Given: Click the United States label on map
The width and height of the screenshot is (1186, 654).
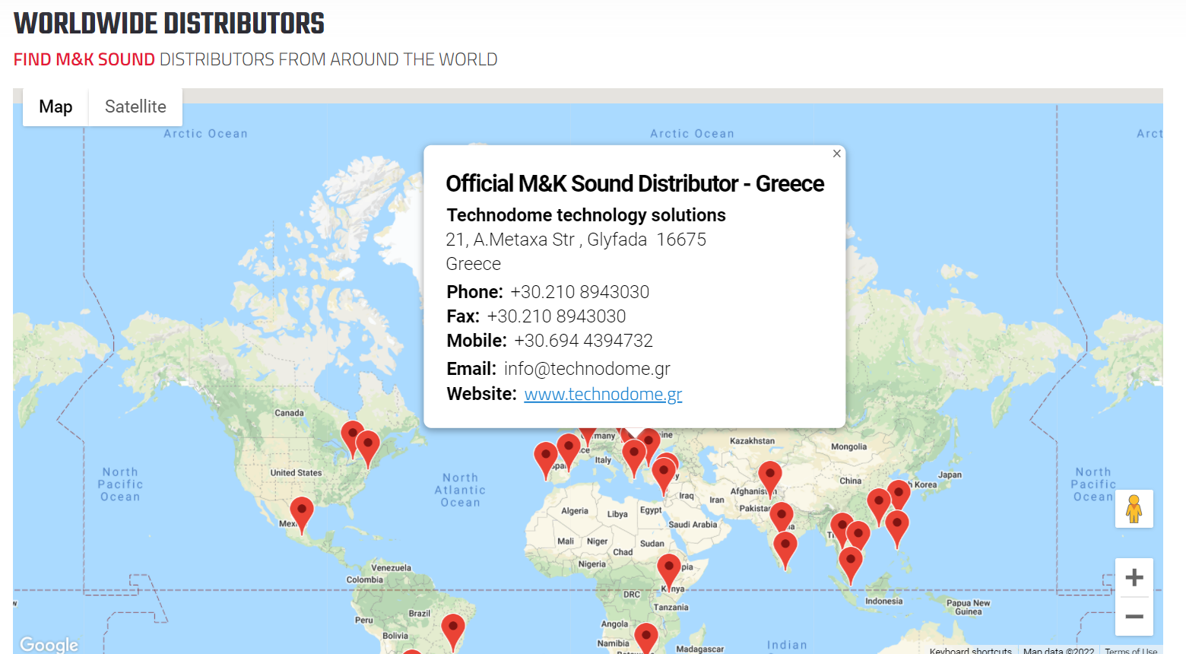Looking at the screenshot, I should point(296,472).
